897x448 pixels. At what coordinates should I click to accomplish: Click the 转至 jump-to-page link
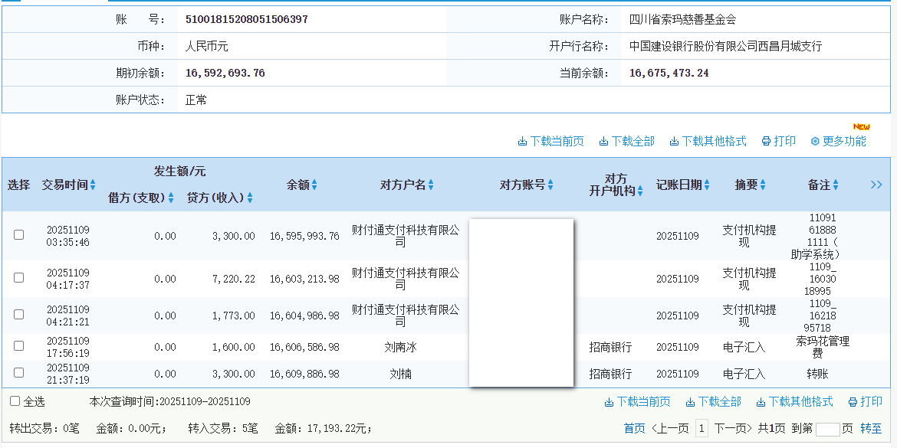[x=871, y=430]
